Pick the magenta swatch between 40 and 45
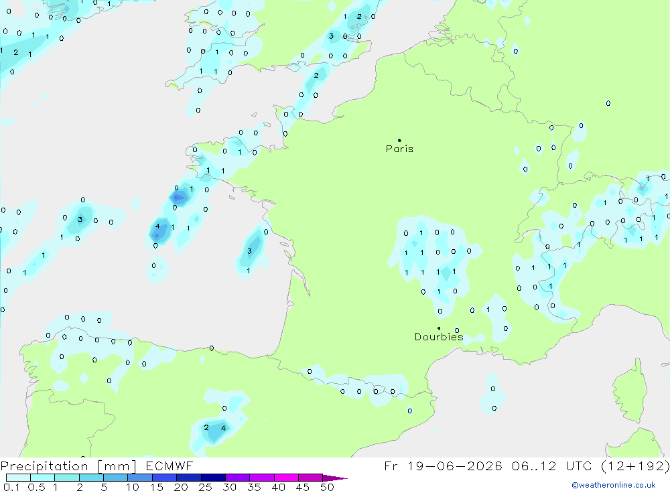The height and width of the screenshot is (491, 670). pyautogui.click(x=286, y=478)
